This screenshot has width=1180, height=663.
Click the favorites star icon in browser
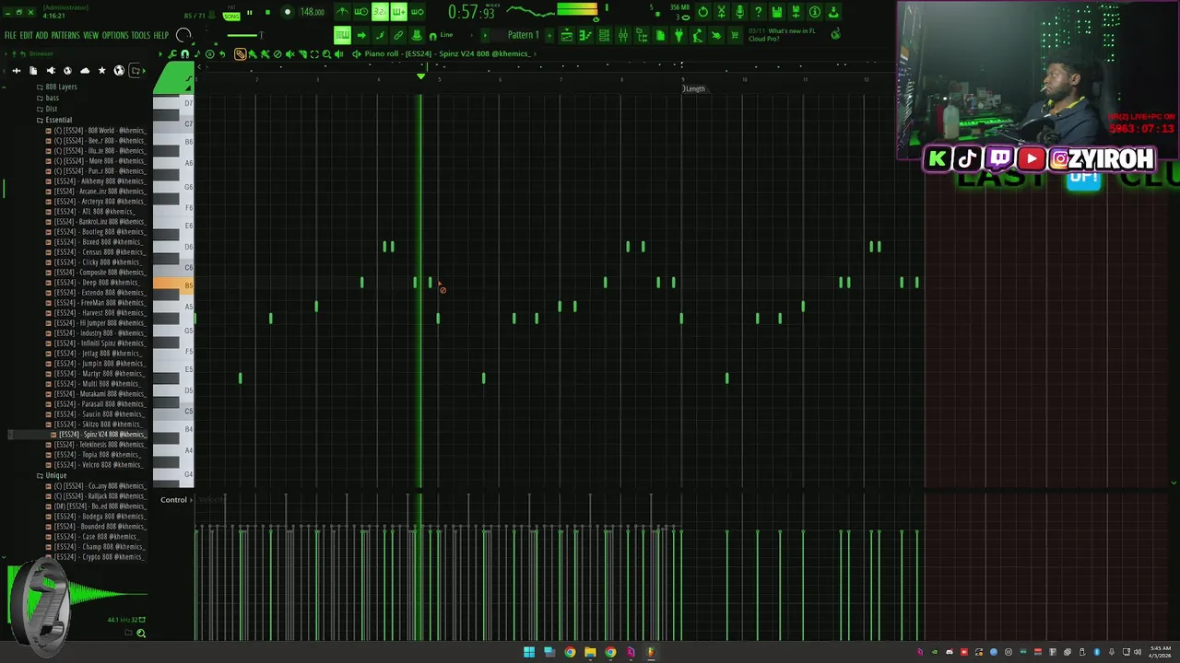click(102, 71)
